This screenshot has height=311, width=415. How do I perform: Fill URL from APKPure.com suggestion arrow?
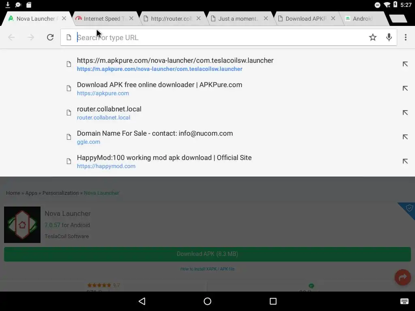(x=405, y=88)
